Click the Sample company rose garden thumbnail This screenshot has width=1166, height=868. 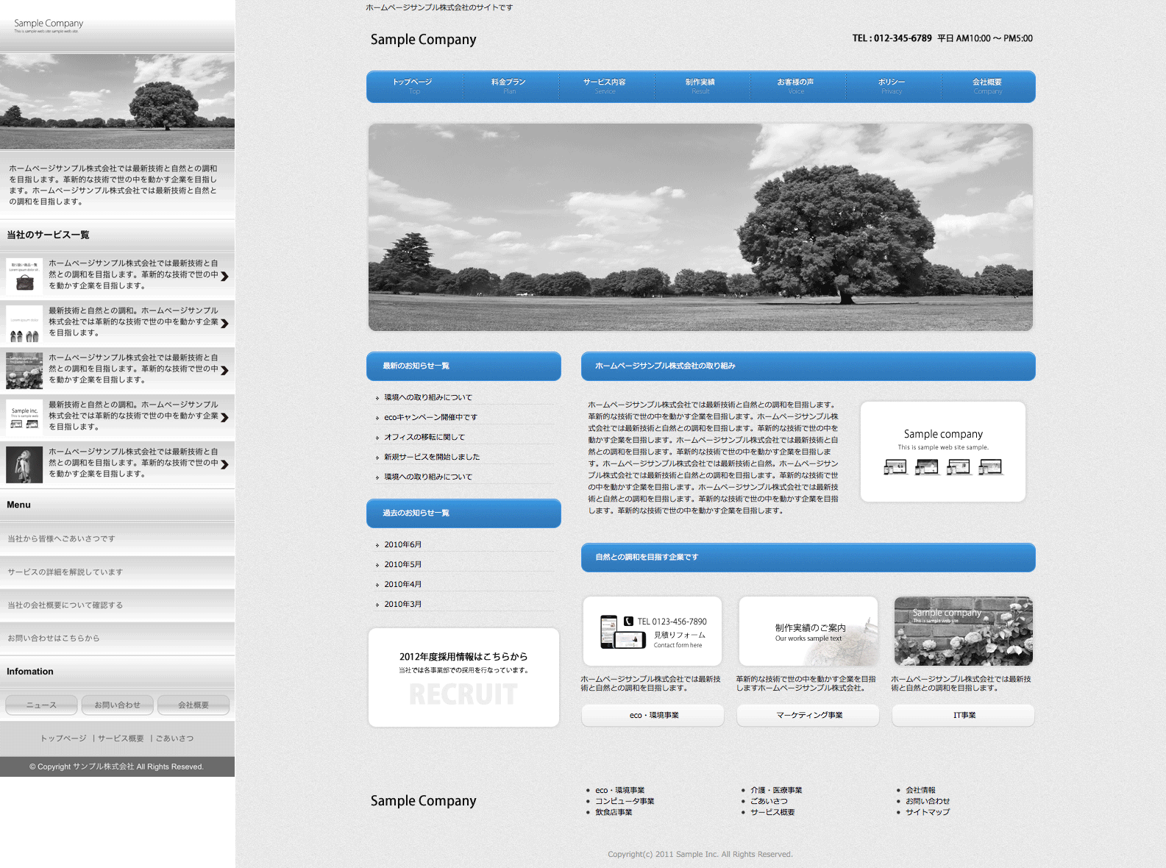pyautogui.click(x=963, y=631)
